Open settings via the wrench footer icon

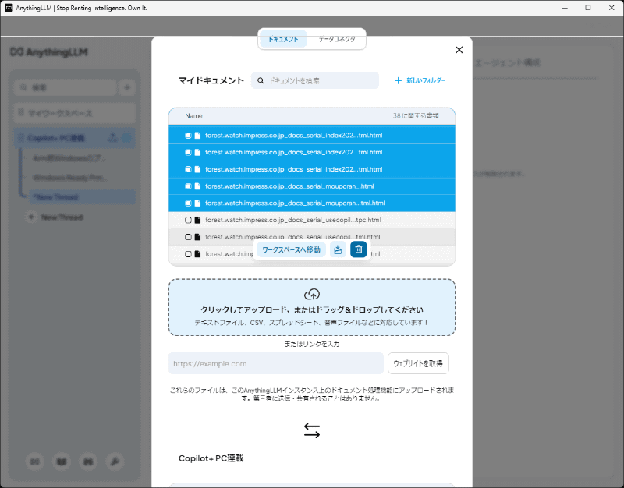[115, 461]
